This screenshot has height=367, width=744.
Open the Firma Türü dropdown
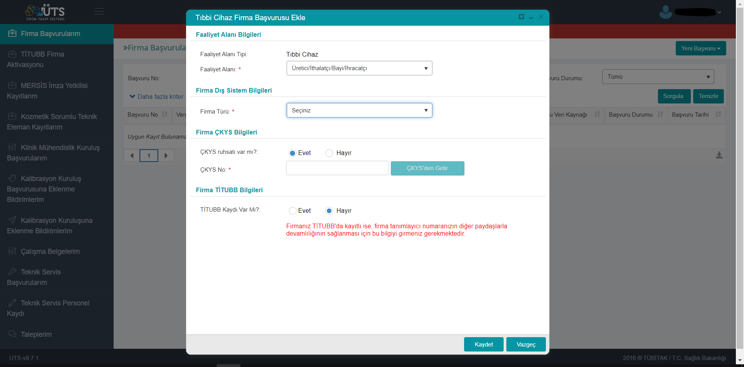359,110
